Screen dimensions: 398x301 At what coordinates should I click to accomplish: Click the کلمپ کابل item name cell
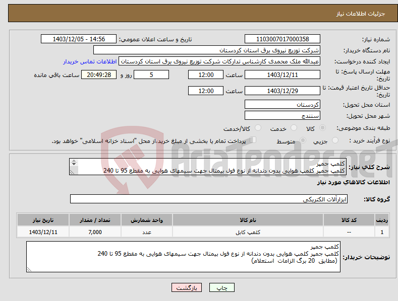pos(248,232)
